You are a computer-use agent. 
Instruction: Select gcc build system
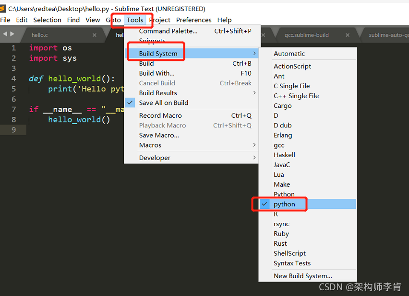tap(308, 145)
